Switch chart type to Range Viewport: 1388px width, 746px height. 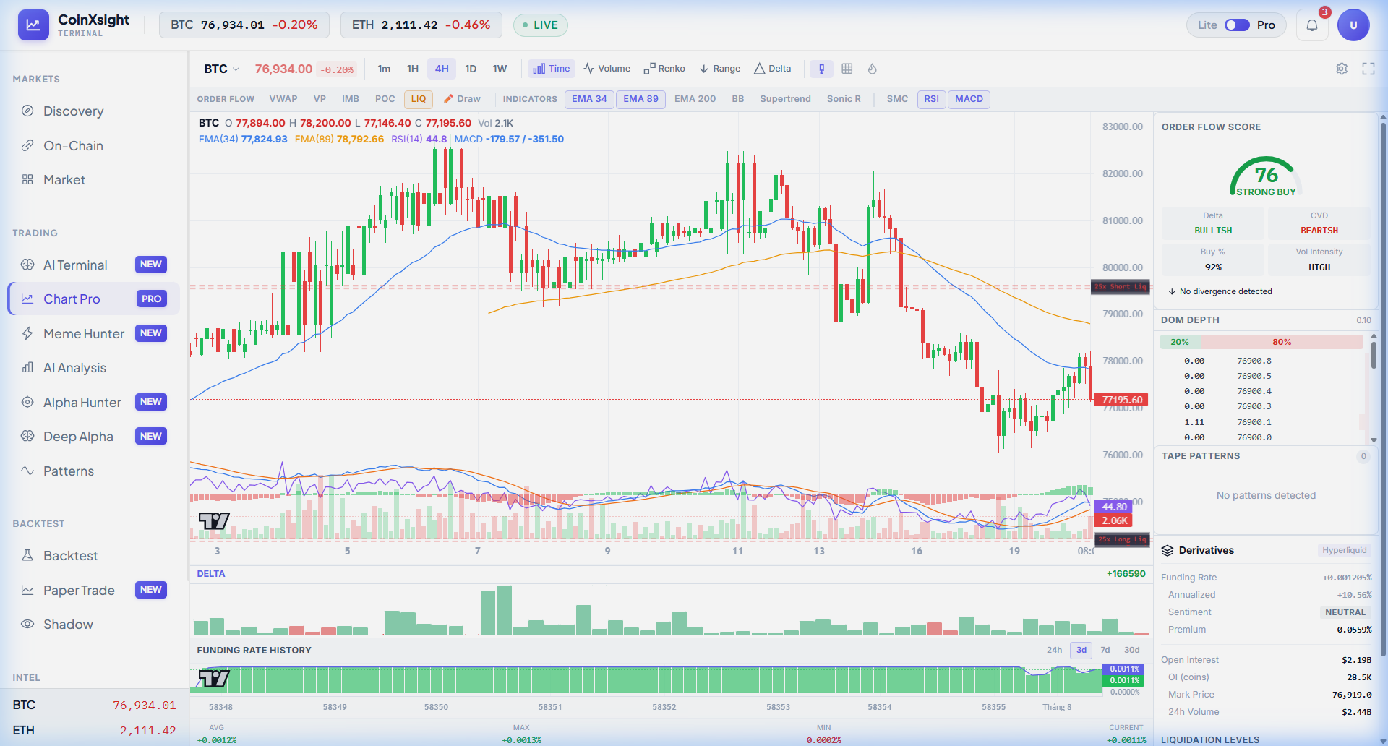(x=720, y=69)
